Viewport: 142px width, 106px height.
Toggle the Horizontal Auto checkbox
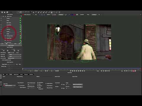click(x=62, y=85)
